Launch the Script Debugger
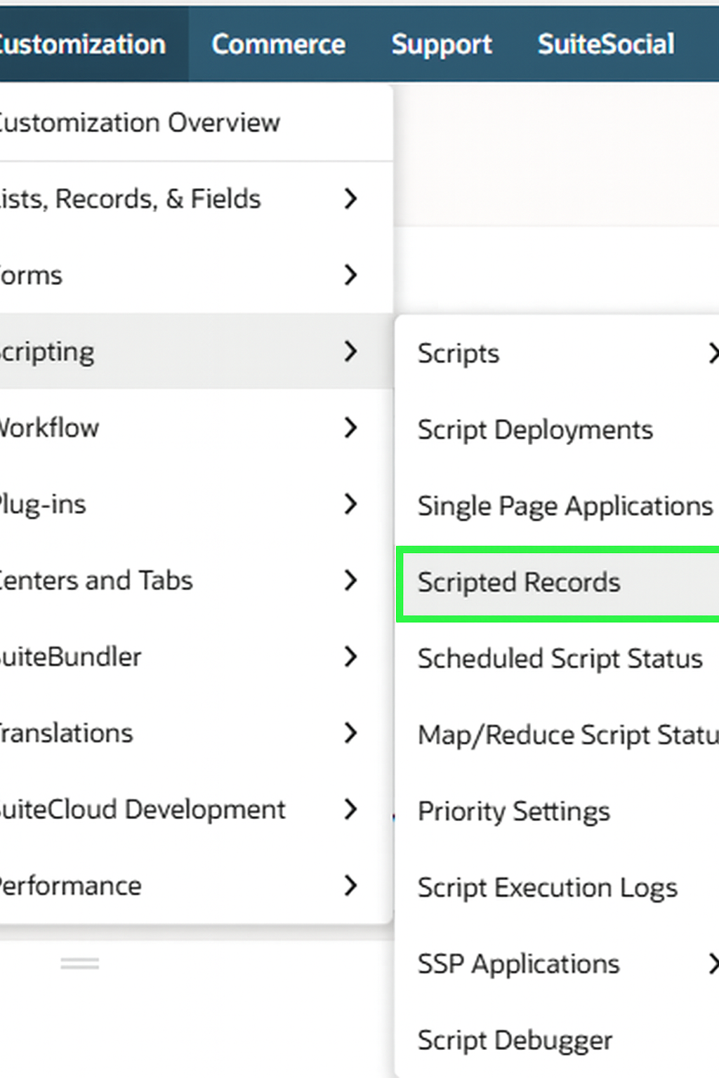 pyautogui.click(x=515, y=1041)
